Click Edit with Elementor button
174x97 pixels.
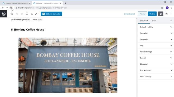click(51, 14)
